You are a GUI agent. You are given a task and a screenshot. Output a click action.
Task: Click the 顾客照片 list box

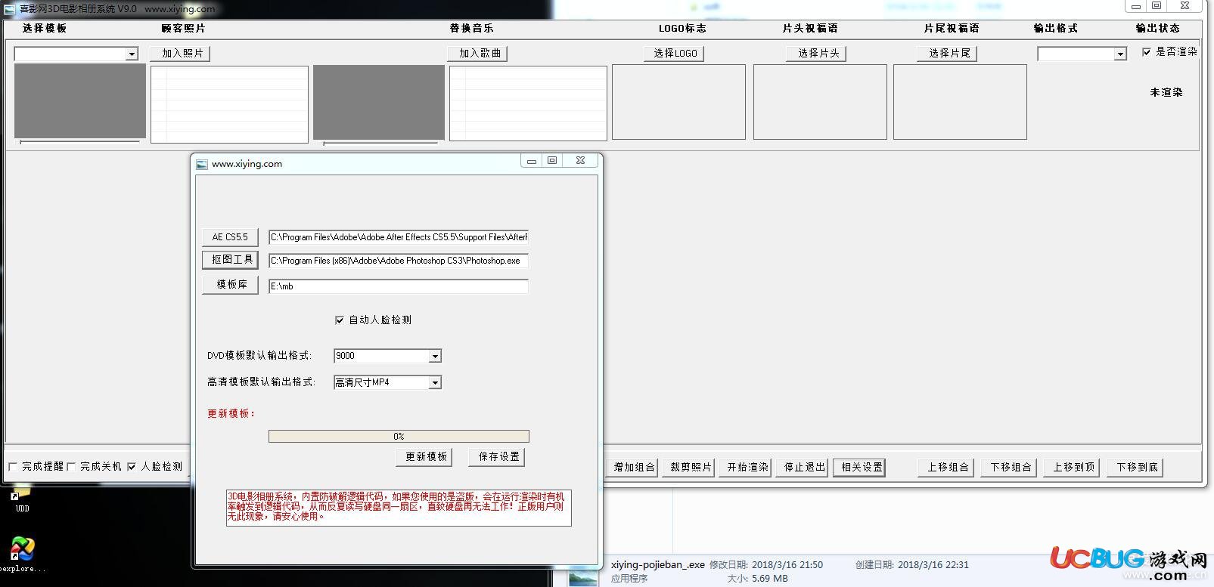[229, 104]
